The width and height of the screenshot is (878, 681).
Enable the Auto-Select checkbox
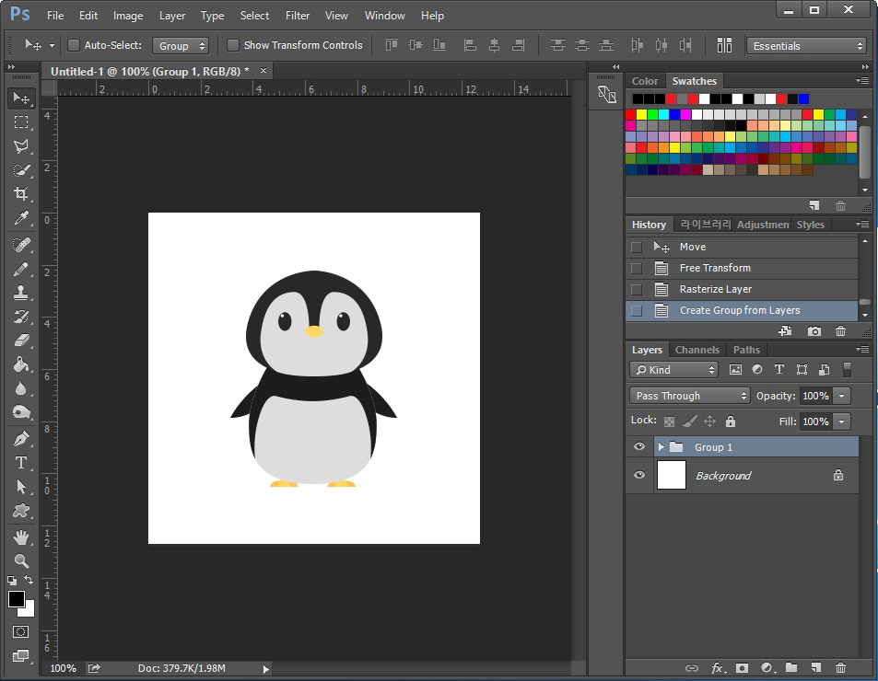74,45
